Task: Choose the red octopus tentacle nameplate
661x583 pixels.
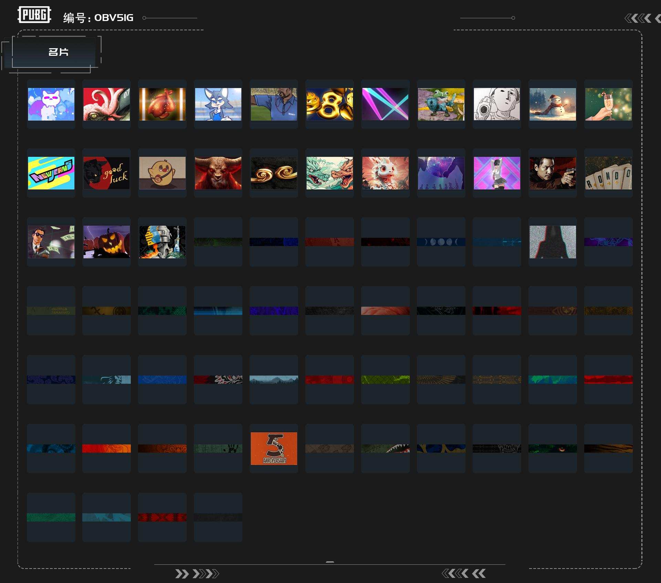Action: pos(107,104)
